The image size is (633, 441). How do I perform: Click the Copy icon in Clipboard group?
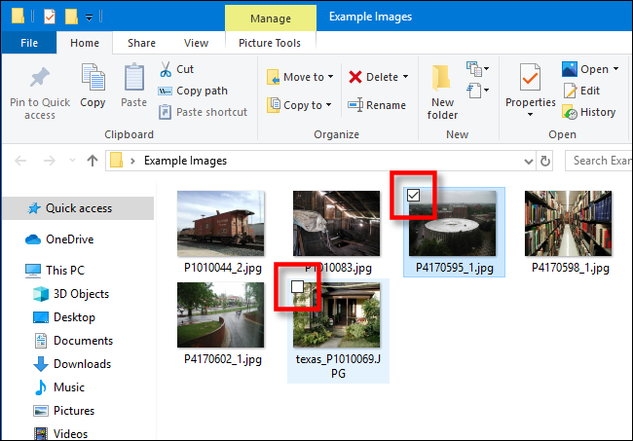(x=93, y=80)
